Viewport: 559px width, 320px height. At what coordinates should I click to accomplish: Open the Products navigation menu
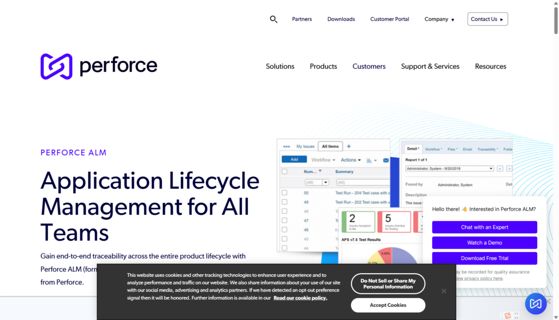coord(323,67)
